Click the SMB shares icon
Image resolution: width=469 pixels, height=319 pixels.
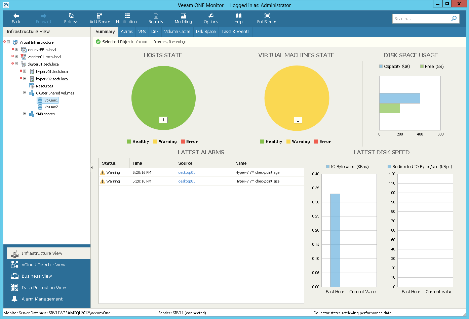pyautogui.click(x=32, y=114)
